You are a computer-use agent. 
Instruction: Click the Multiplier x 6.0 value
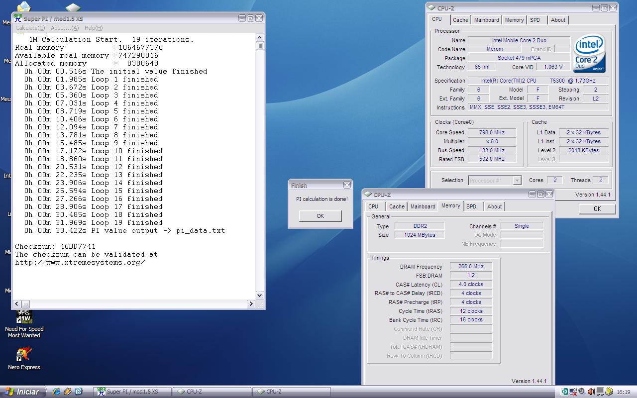[492, 141]
